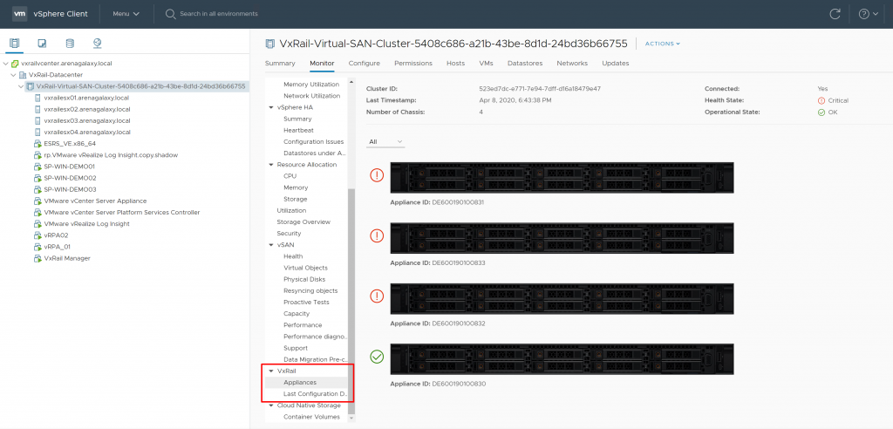Open the Summary tab
The width and height of the screenshot is (893, 429).
280,64
